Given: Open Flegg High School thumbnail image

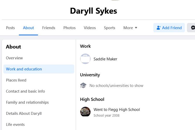Looking at the screenshot, I should pos(85,112).
